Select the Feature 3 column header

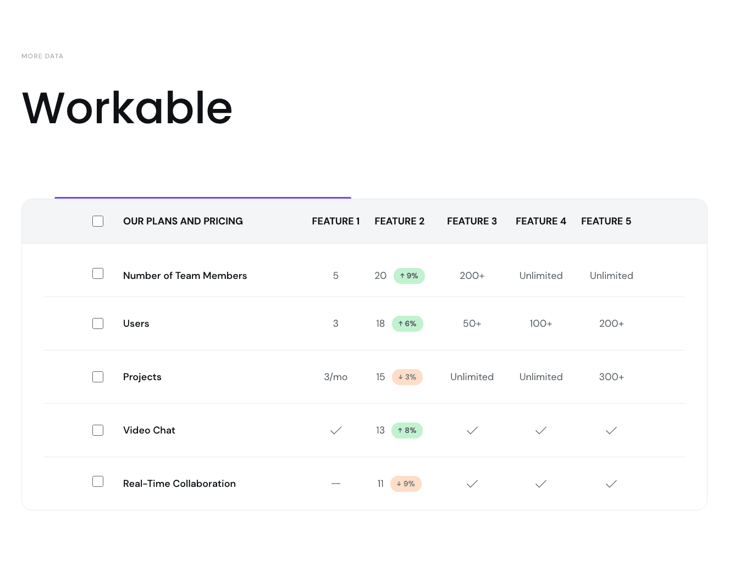tap(472, 221)
